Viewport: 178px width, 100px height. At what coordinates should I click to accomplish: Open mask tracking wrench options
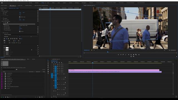pyautogui.click(x=27, y=26)
